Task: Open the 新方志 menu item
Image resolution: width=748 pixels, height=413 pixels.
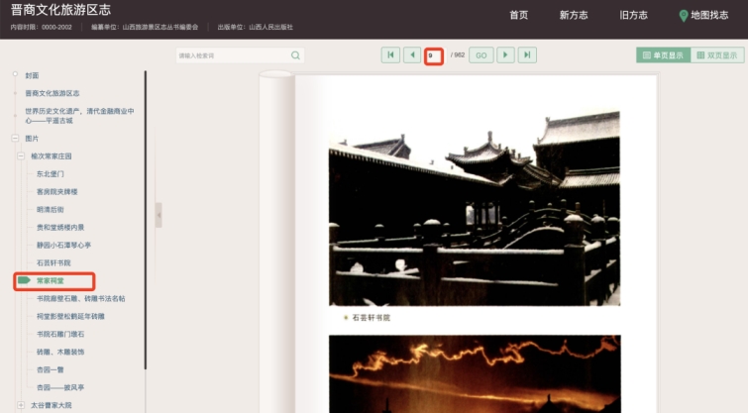Action: point(575,16)
